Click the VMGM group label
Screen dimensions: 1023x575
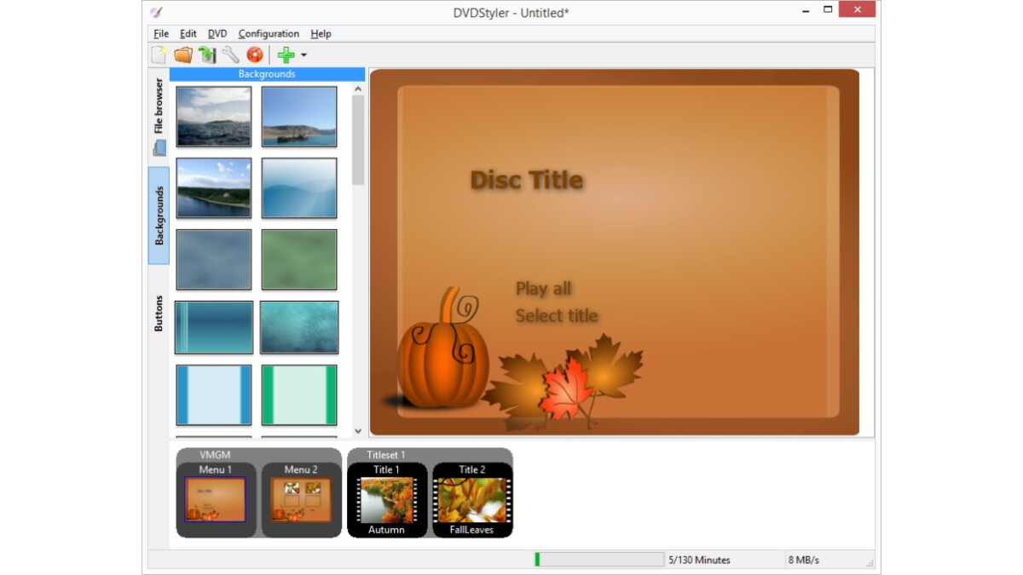tap(215, 455)
